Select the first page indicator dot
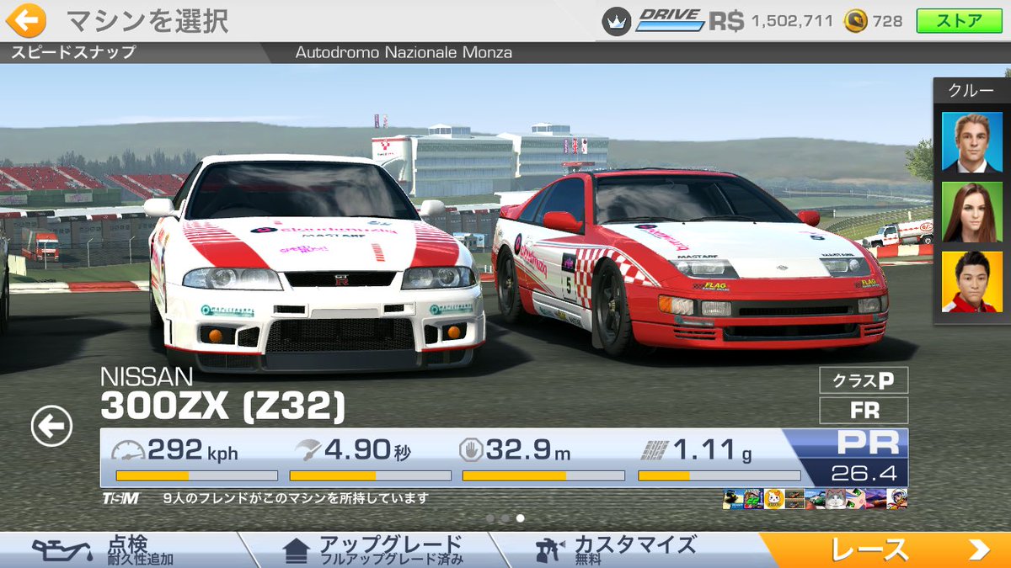Image resolution: width=1011 pixels, height=568 pixels. pyautogui.click(x=490, y=518)
